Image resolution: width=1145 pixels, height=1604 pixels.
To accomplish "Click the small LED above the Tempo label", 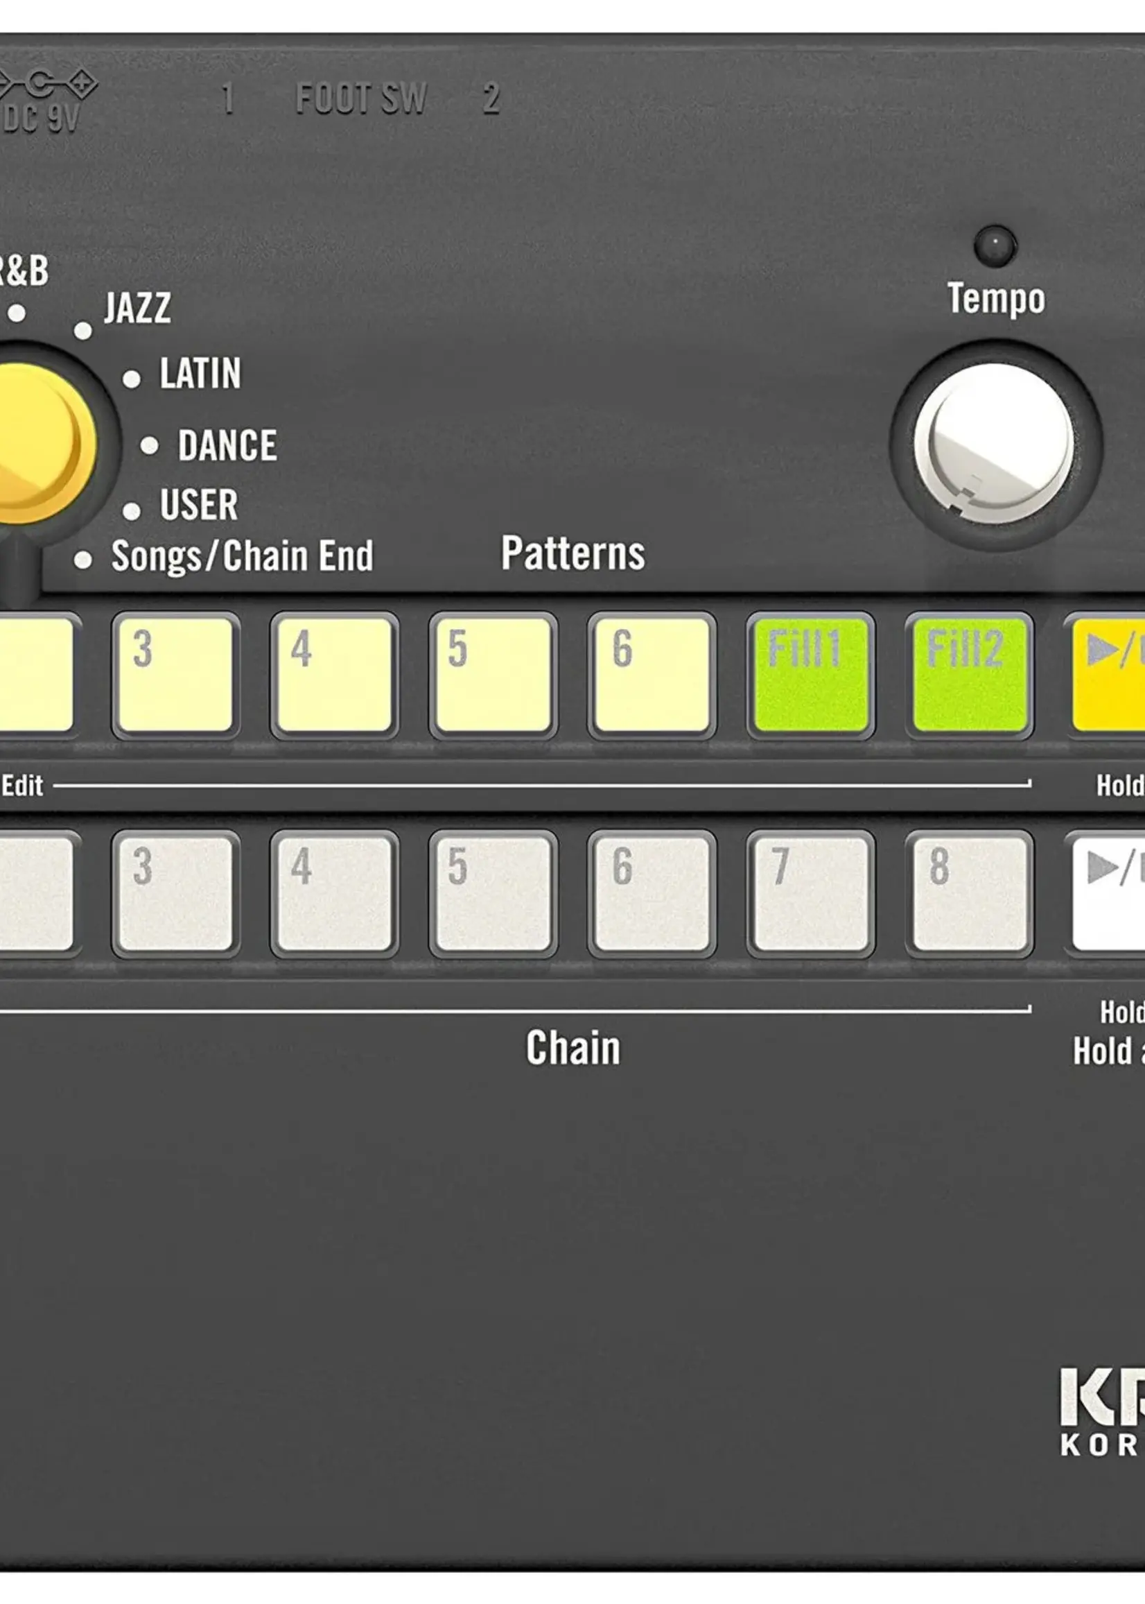I will 995,246.
